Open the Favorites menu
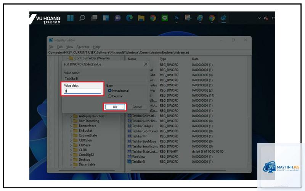This screenshot has height=191, width=305. coord(83,47)
